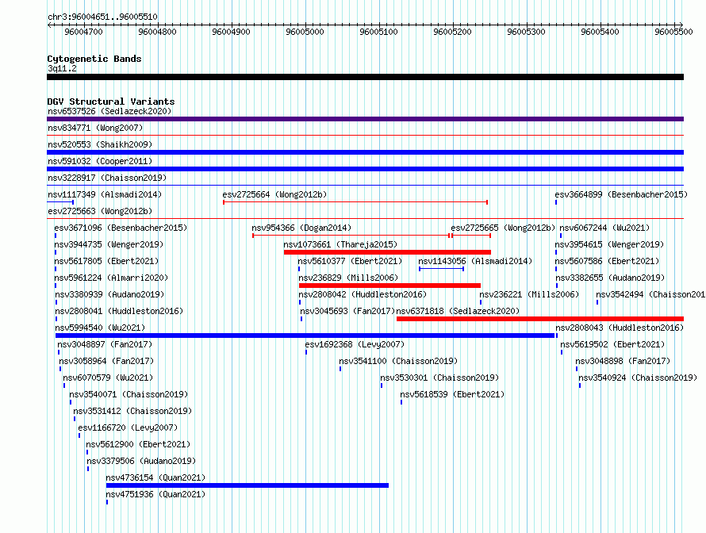This screenshot has height=533, width=706.
Task: Click esv1166720 (Levy2007) label
Action: 128,428
